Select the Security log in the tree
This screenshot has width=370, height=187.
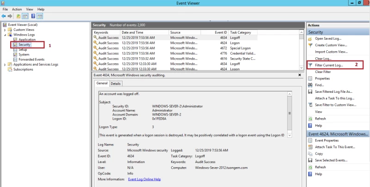point(25,44)
